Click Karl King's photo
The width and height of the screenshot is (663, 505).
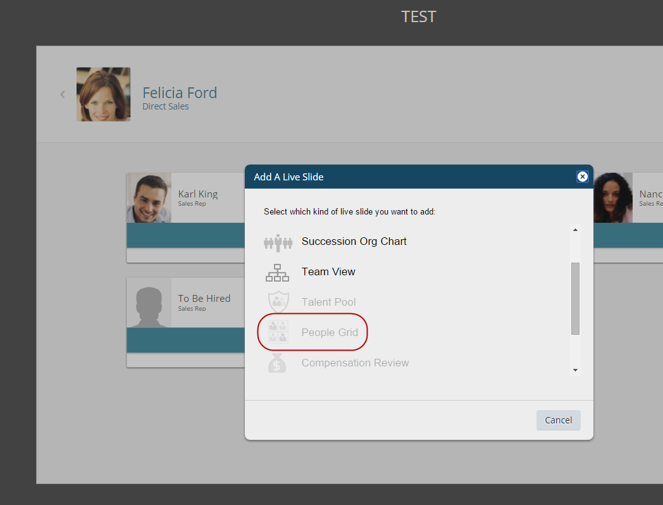coord(149,197)
